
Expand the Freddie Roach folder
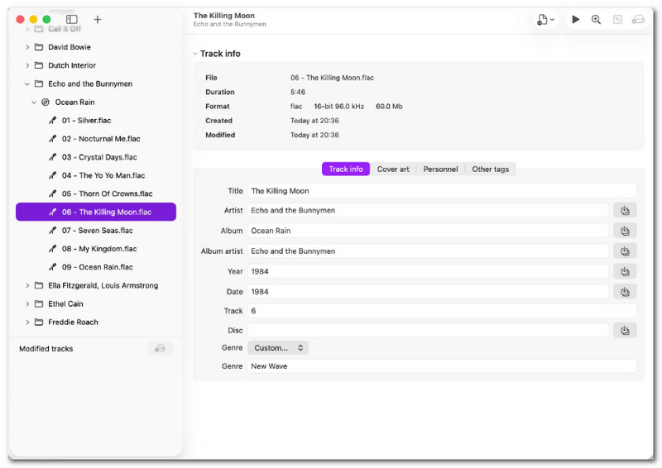click(27, 322)
